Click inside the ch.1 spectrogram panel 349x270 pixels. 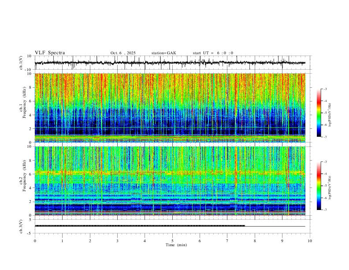click(170, 108)
